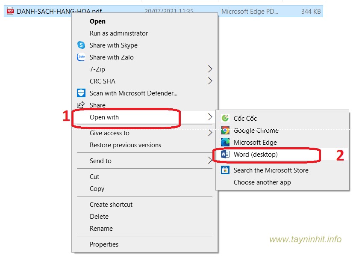
Task: Select Open at top of context menu
Action: pyautogui.click(x=97, y=21)
